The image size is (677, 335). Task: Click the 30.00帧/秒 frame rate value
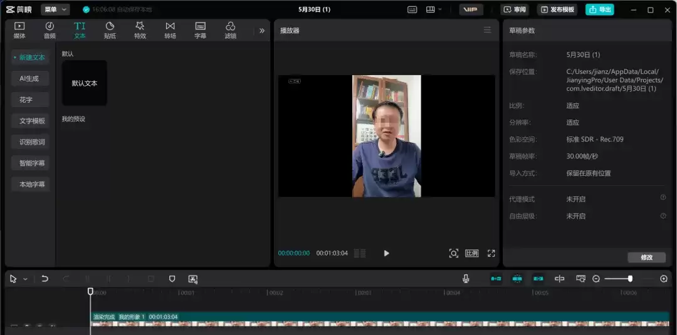(582, 156)
